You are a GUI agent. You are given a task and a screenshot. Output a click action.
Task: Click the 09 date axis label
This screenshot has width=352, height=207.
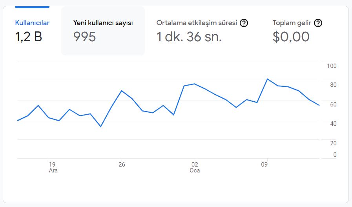click(264, 165)
